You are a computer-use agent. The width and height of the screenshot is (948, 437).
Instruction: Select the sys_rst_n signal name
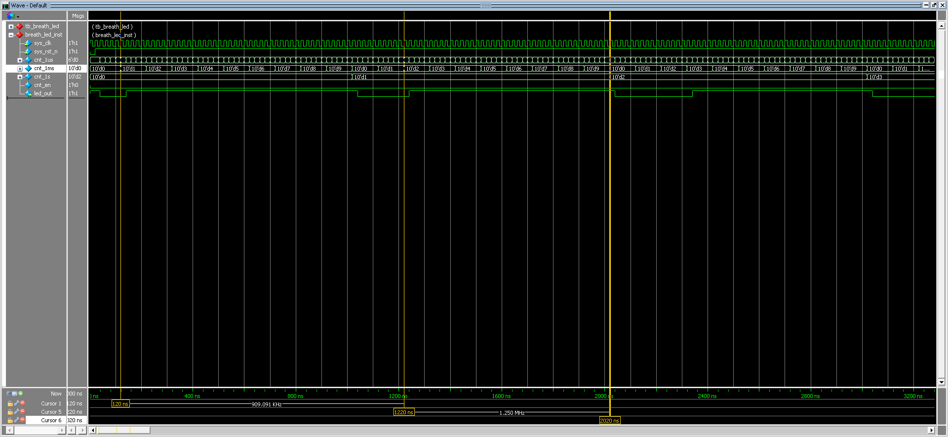(45, 52)
